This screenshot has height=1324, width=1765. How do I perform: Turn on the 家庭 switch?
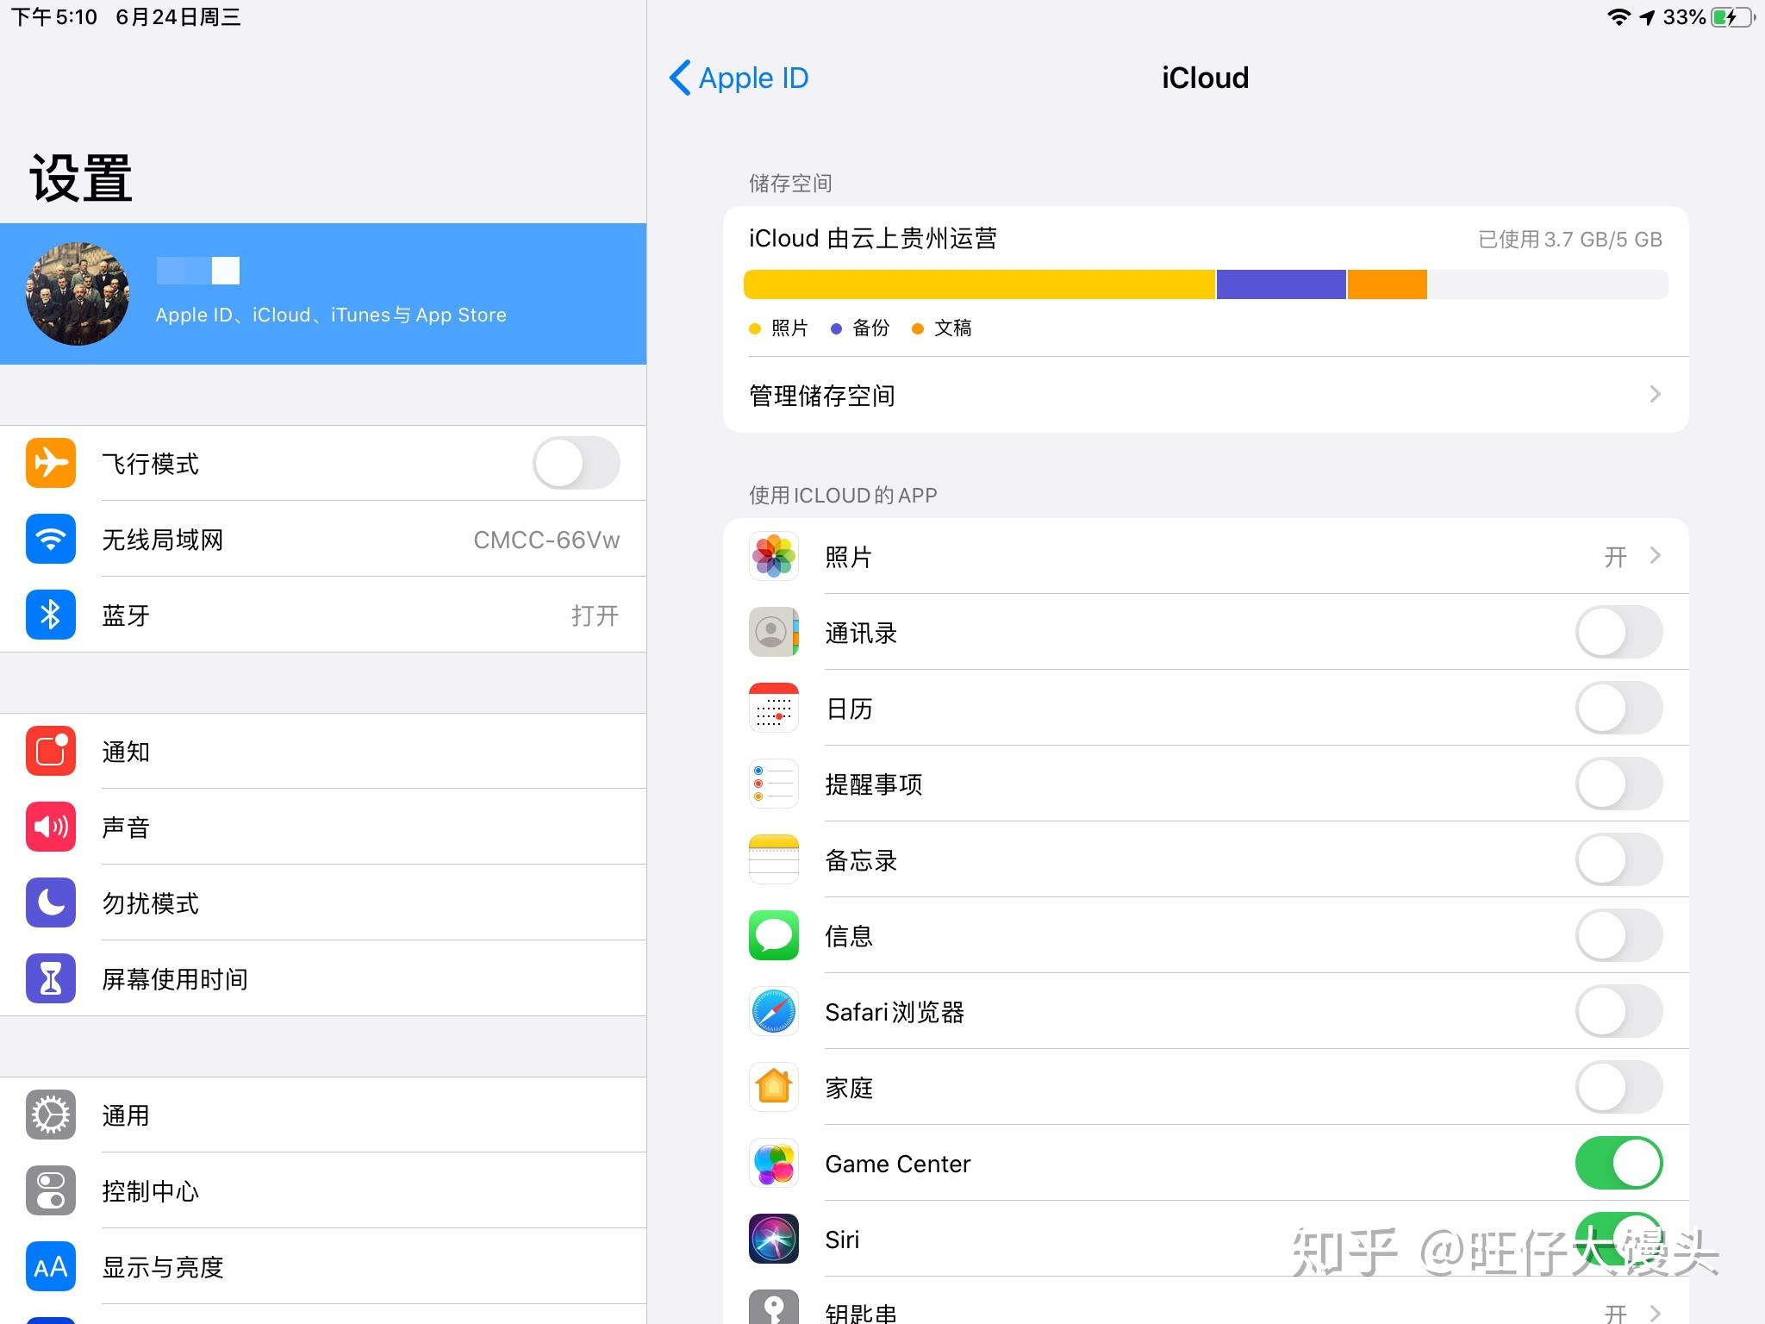coord(1619,1087)
